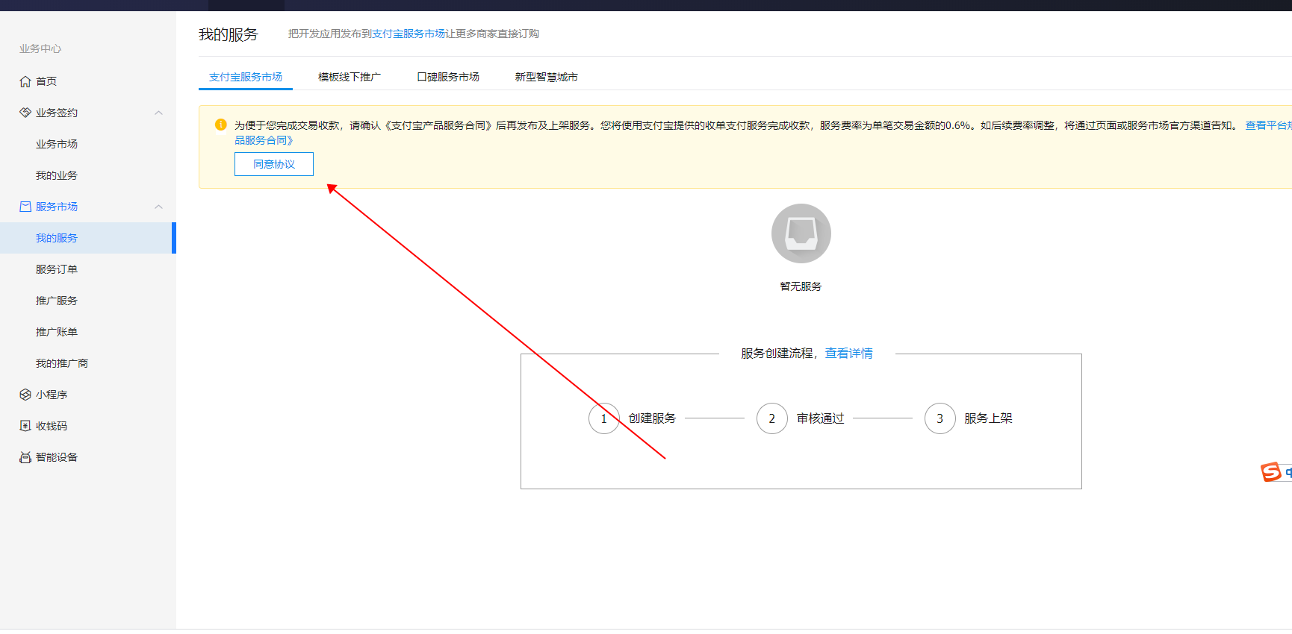Switch to 支付宝服务市场 tab

(x=246, y=77)
